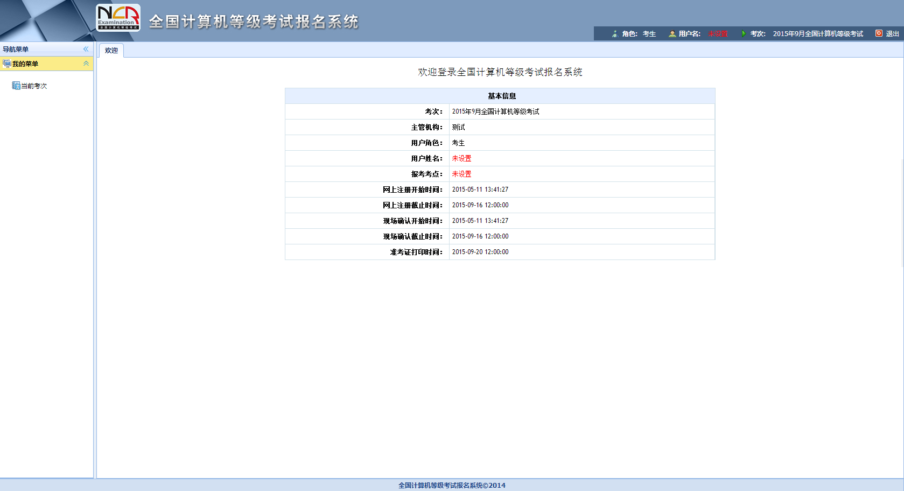
Task: Click the green arrow icon beside 考次
Action: click(744, 34)
